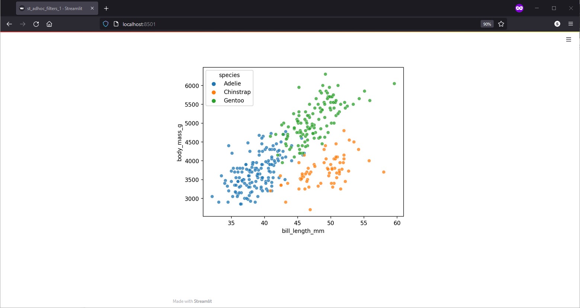The width and height of the screenshot is (580, 308).
Task: Click the Adelie legend entry
Action: (231, 83)
